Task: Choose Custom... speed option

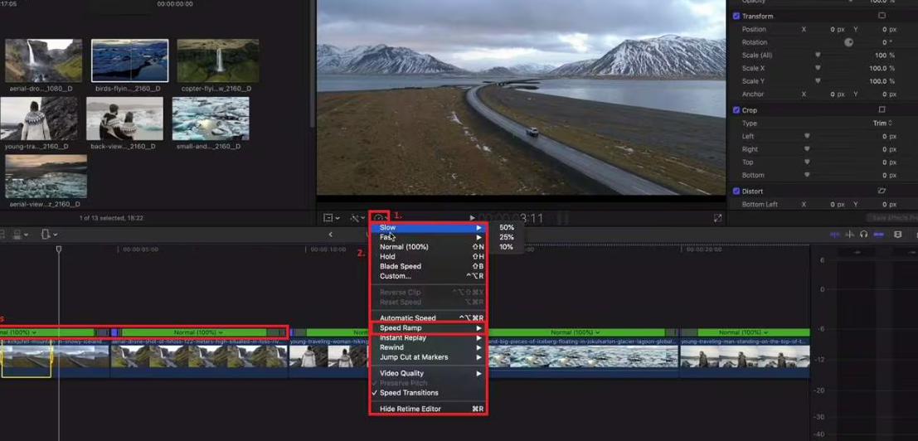Action: (428, 276)
